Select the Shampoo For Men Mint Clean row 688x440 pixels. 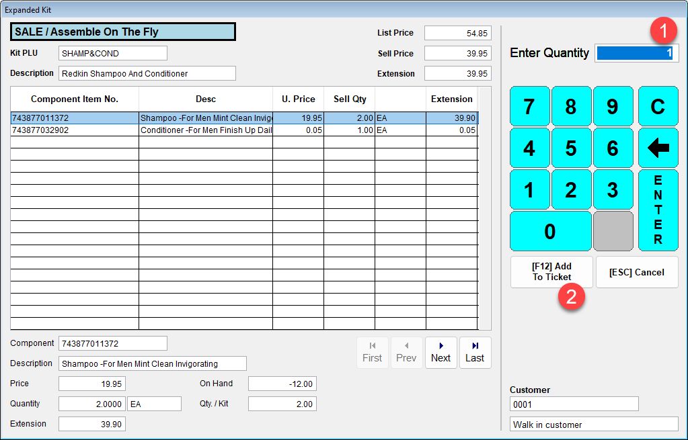pyautogui.click(x=205, y=118)
